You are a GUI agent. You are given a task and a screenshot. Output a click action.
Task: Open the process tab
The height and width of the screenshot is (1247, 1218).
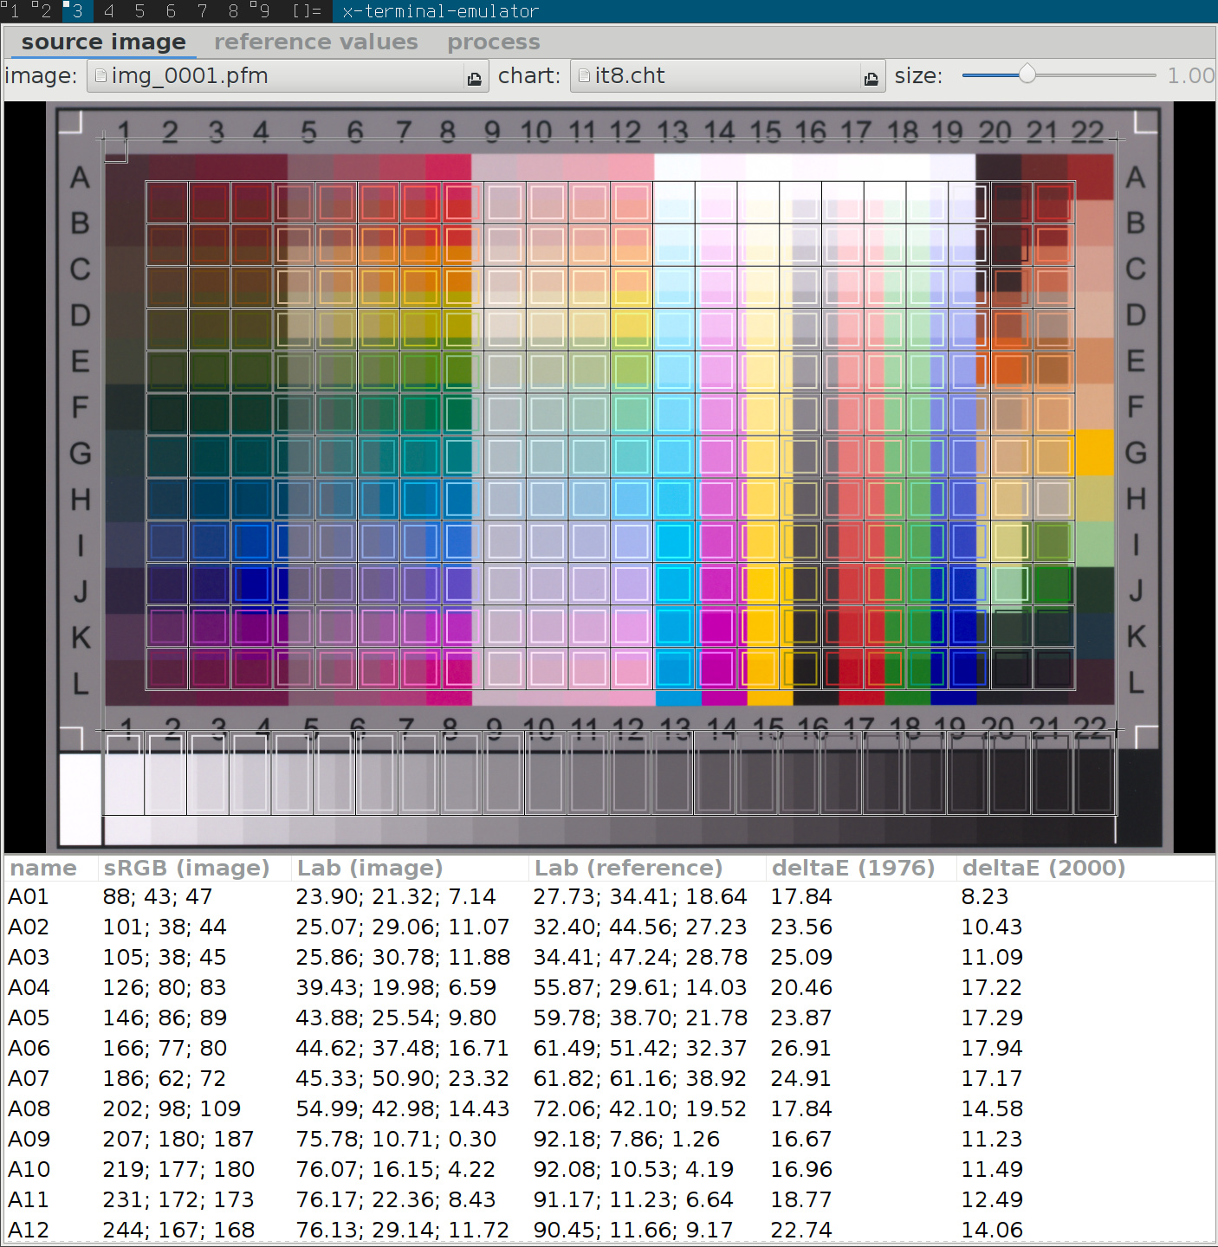[493, 42]
